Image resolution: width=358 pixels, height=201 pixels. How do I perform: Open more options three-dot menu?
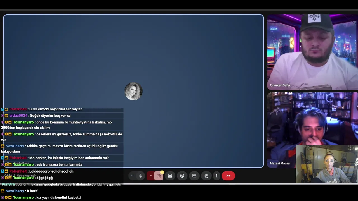216,176
